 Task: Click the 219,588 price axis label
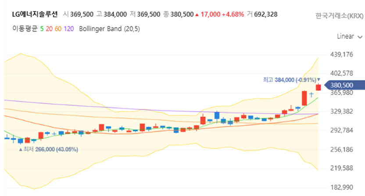tap(341, 168)
